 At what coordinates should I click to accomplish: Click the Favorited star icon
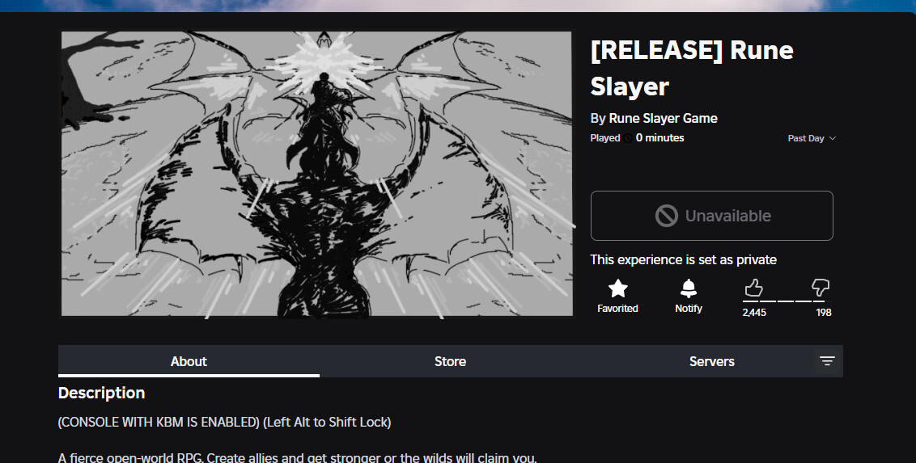(x=617, y=288)
